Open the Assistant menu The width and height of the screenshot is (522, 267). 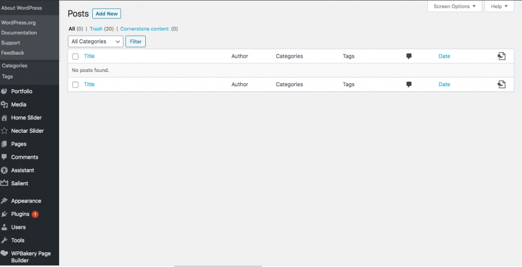pos(22,170)
